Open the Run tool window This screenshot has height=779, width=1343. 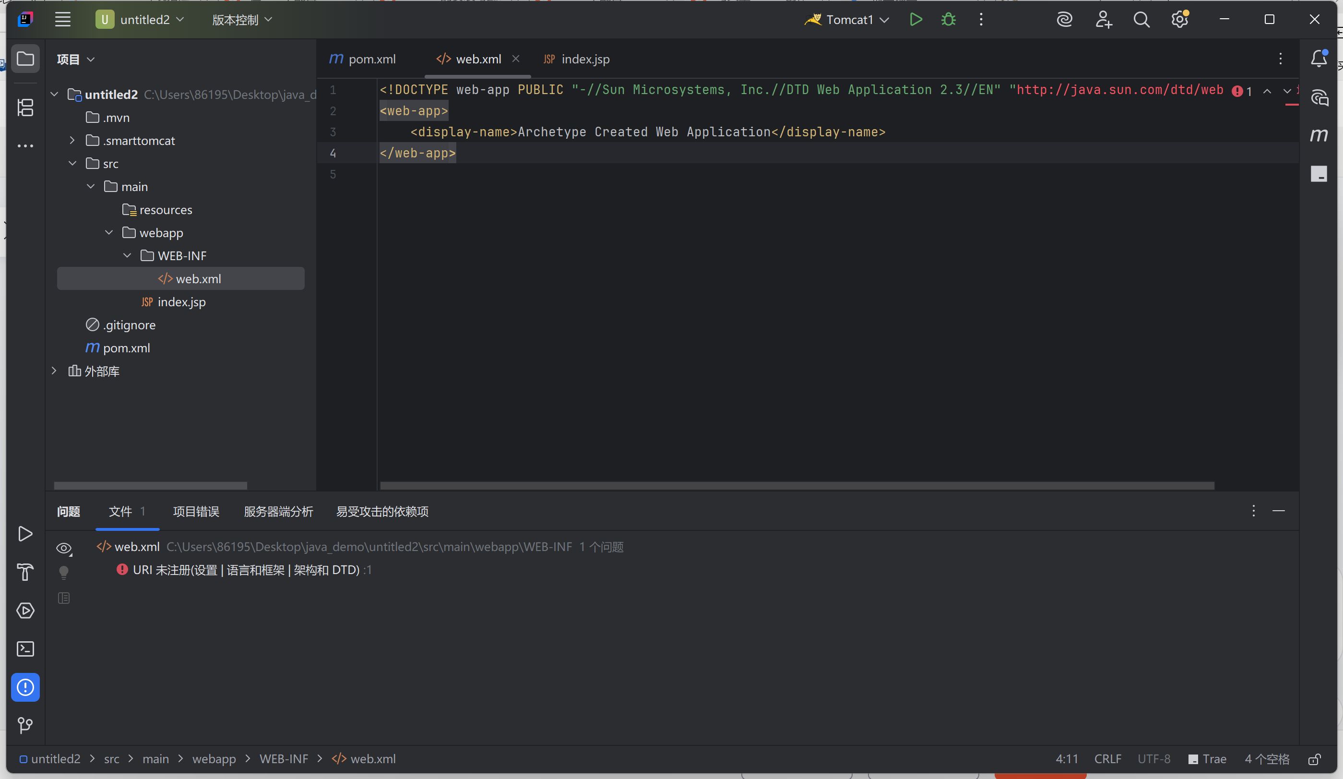pos(25,534)
